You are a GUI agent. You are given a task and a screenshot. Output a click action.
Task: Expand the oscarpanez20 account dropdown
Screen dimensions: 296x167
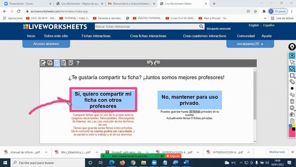pos(250,44)
